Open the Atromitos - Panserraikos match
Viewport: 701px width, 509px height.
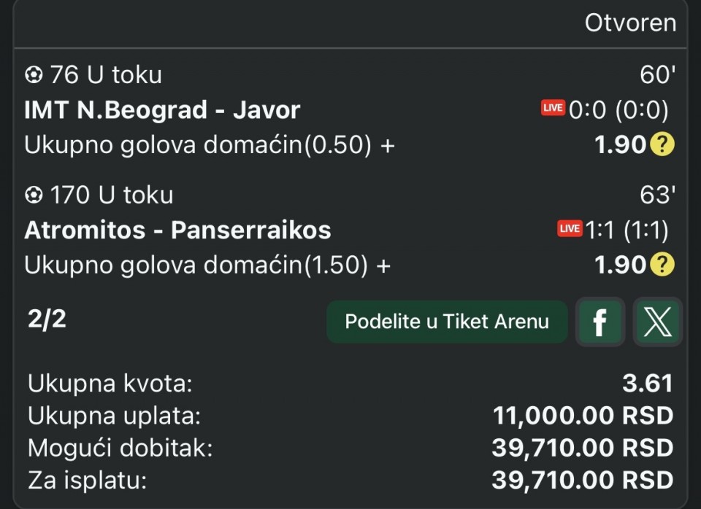(x=177, y=230)
